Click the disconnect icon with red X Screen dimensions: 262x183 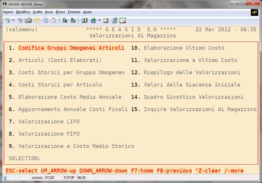tap(20, 20)
